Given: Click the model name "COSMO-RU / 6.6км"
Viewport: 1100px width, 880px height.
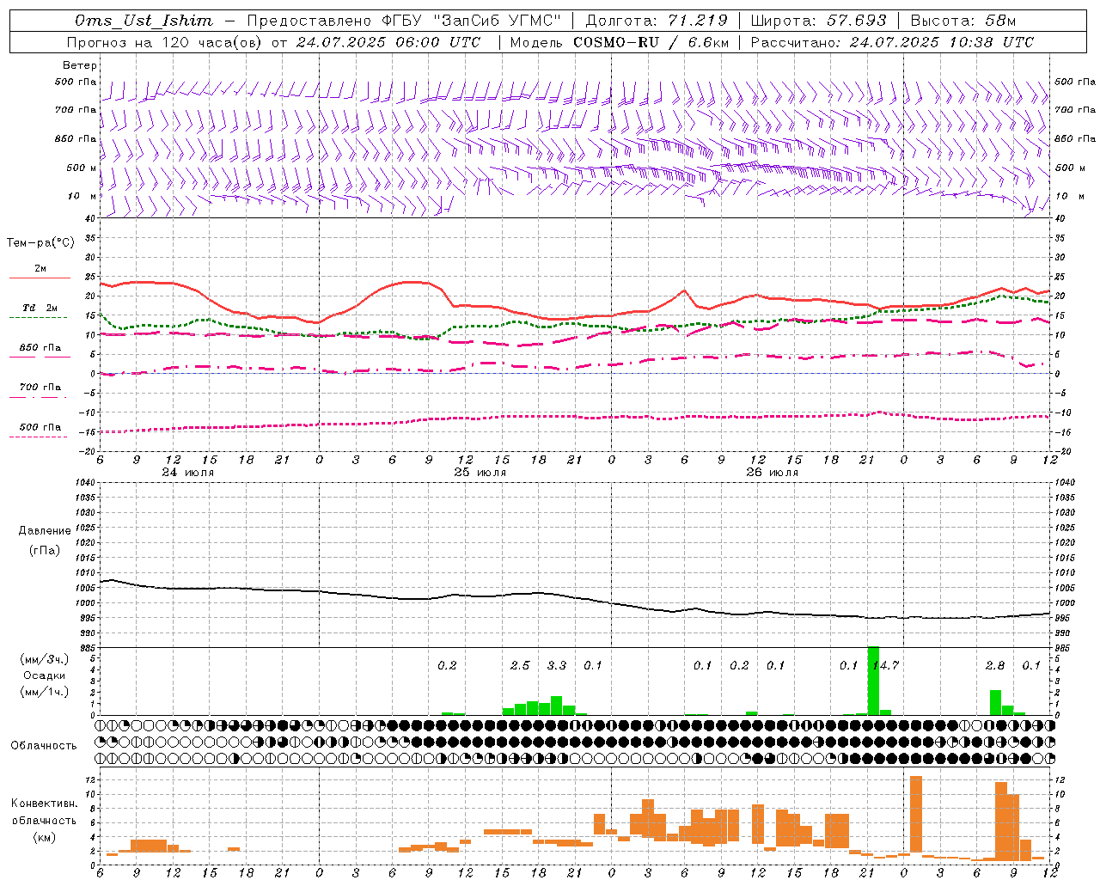Looking at the screenshot, I should 651,42.
